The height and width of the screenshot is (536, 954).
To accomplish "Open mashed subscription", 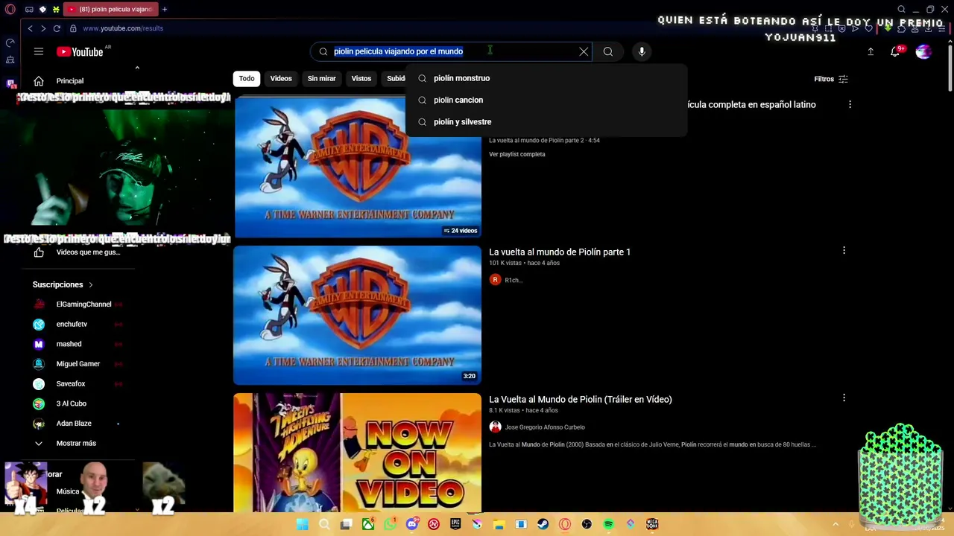I will click(x=78, y=344).
